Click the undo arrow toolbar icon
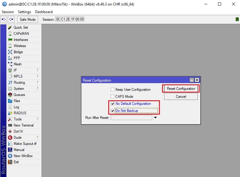The height and width of the screenshot is (177, 240). [x=4, y=20]
